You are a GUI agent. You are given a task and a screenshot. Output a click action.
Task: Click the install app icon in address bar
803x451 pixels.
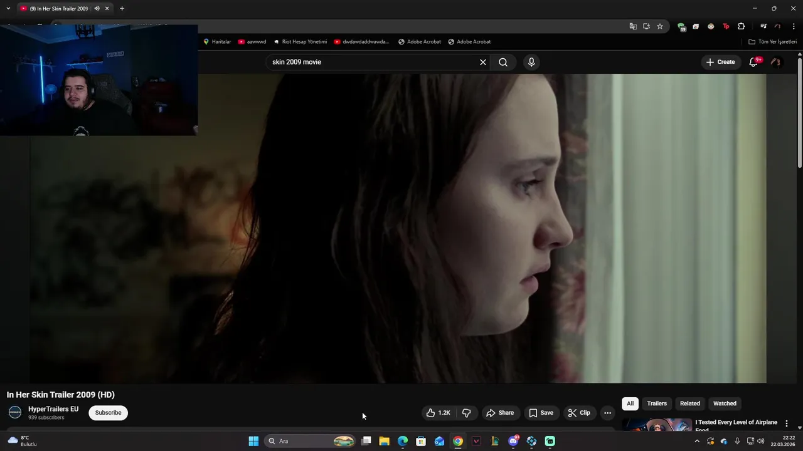[x=646, y=26]
